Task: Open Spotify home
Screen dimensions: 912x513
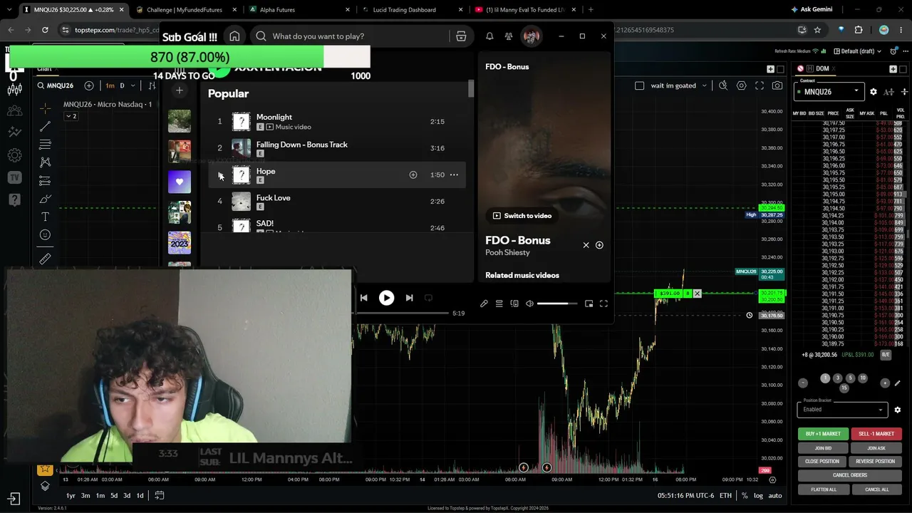Action: 234,36
